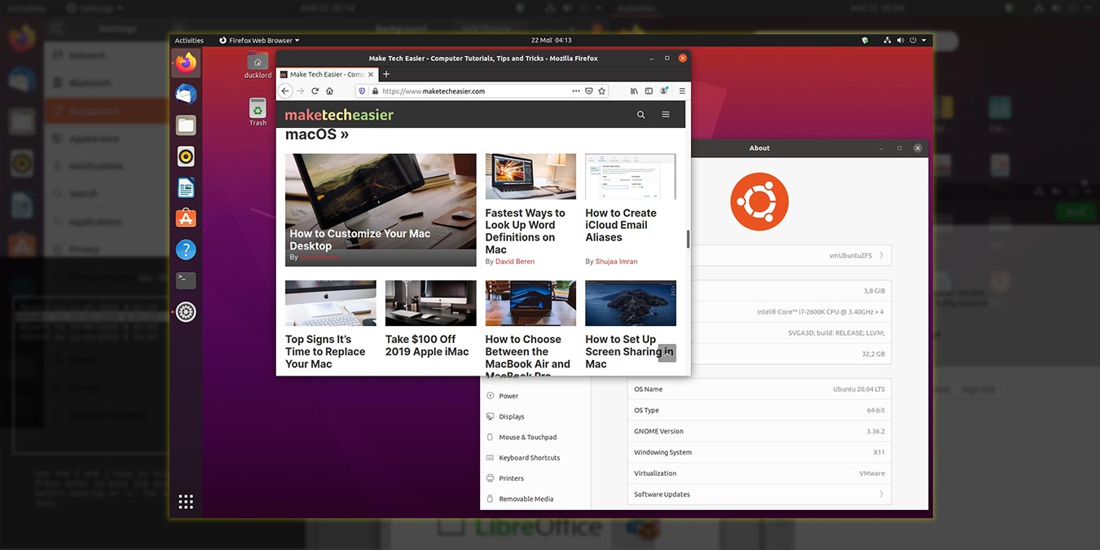Open the page actions (…) menu in Firefox
This screenshot has height=550, width=1100.
pyautogui.click(x=575, y=90)
